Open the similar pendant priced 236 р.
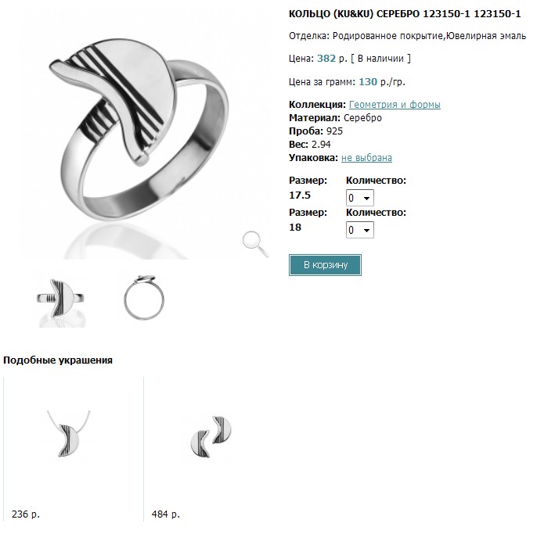Image resolution: width=555 pixels, height=534 pixels. tap(70, 434)
